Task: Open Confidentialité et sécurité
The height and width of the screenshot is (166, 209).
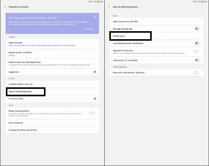Action: point(52,84)
